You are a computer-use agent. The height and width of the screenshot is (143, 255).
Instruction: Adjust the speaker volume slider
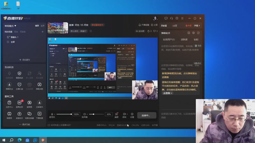coord(96,114)
